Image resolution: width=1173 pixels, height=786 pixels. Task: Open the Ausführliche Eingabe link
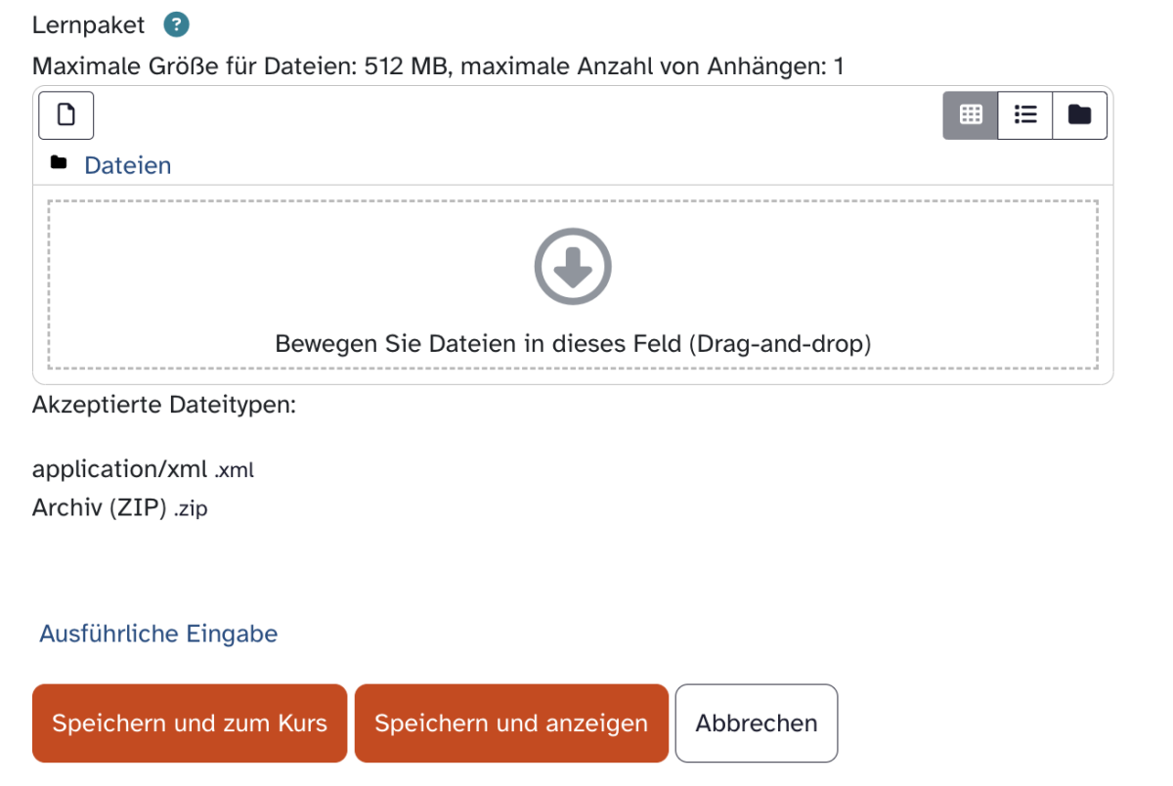pos(158,633)
